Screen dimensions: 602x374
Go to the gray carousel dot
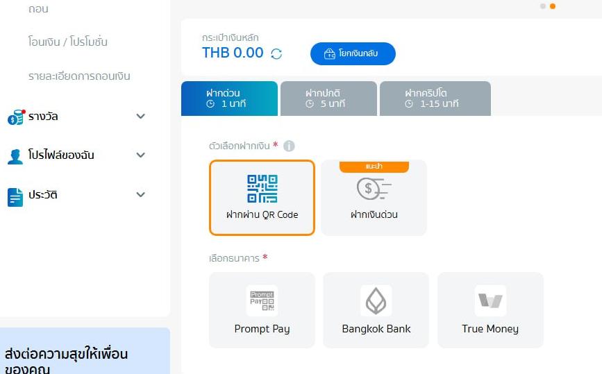[543, 6]
